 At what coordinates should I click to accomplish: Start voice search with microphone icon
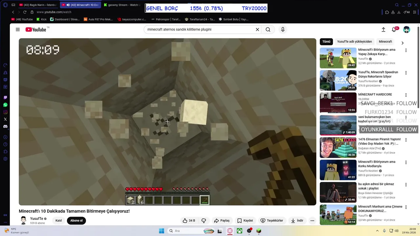point(283,29)
